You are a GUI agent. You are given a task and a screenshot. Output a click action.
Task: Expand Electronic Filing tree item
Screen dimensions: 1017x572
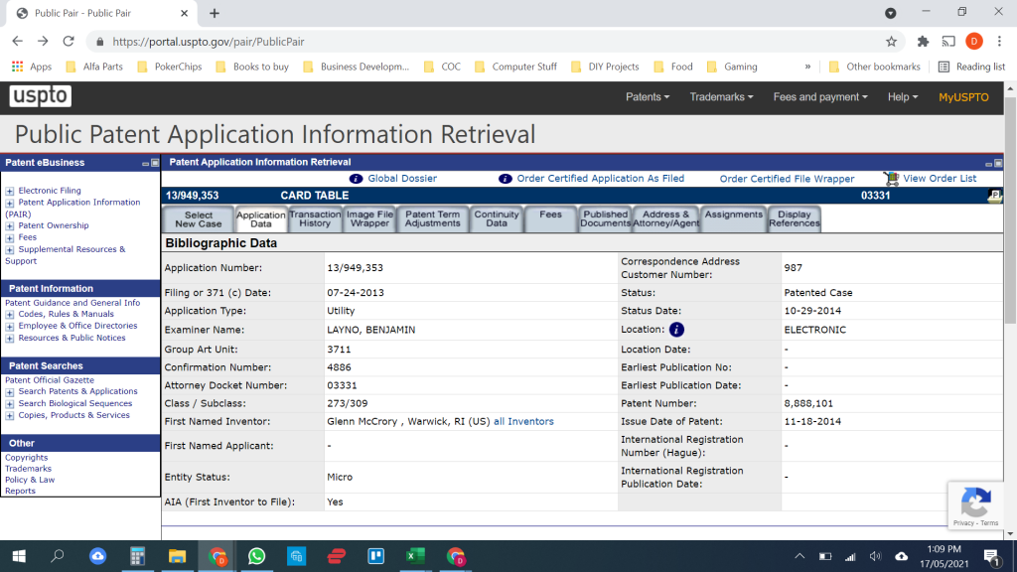[x=10, y=192]
